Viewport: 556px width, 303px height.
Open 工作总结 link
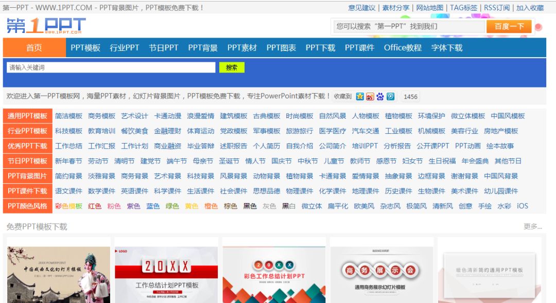coord(68,146)
